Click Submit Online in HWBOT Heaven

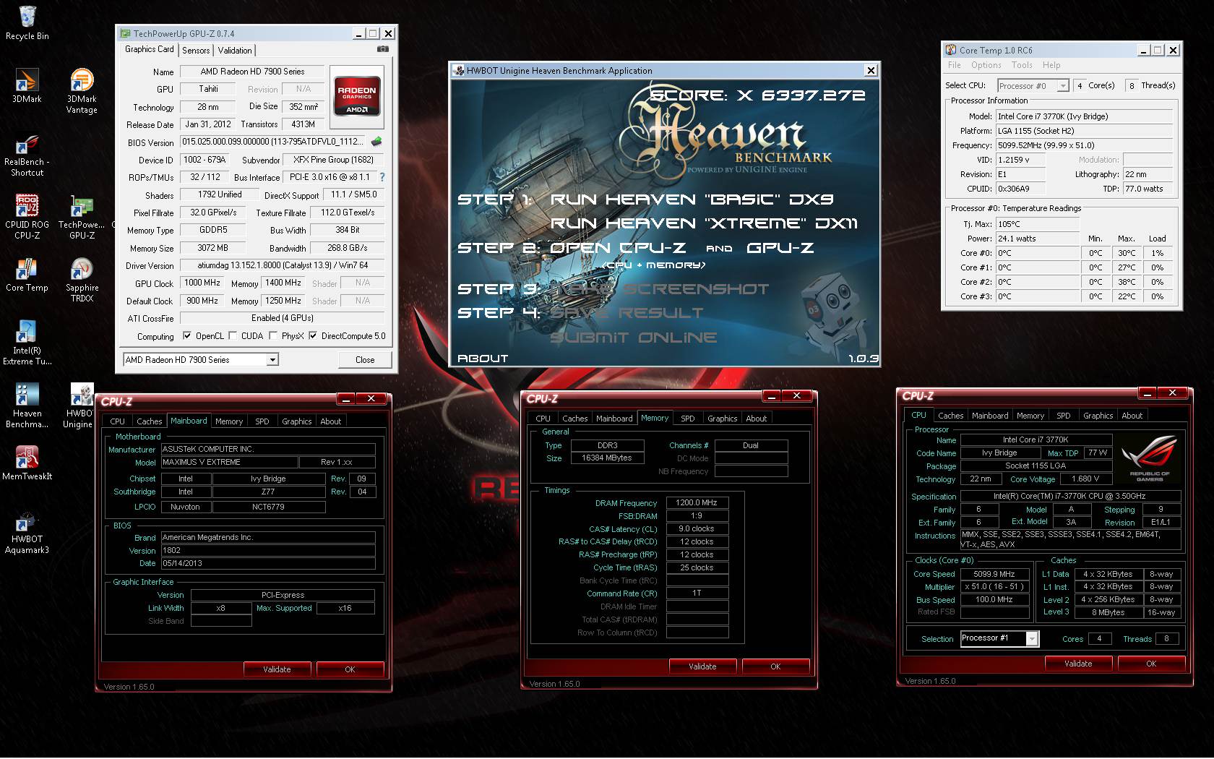(x=634, y=338)
